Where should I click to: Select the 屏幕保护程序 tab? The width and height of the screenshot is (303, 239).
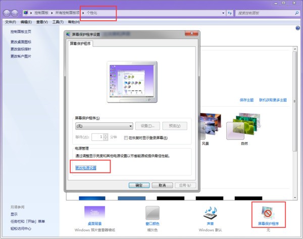80,43
